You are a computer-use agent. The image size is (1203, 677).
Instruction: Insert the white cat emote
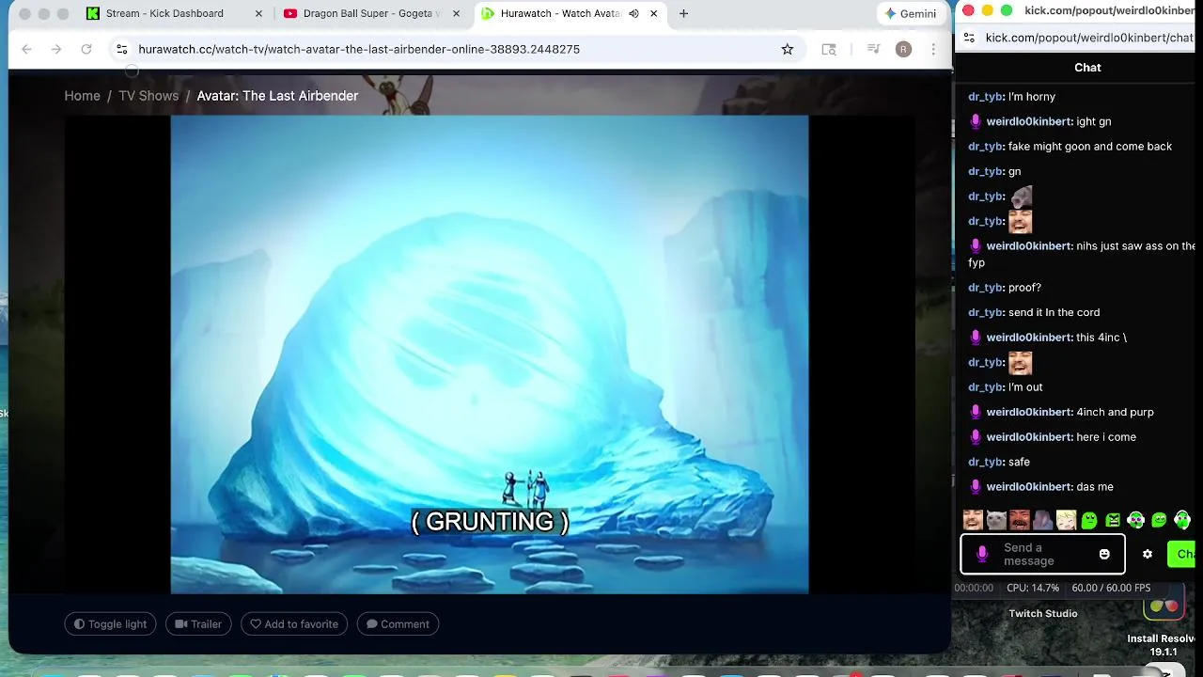996,519
